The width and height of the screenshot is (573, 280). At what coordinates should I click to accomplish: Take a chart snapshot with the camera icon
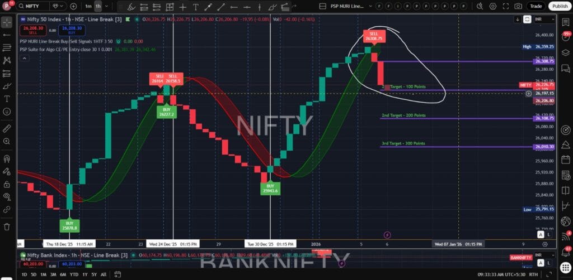point(518,6)
